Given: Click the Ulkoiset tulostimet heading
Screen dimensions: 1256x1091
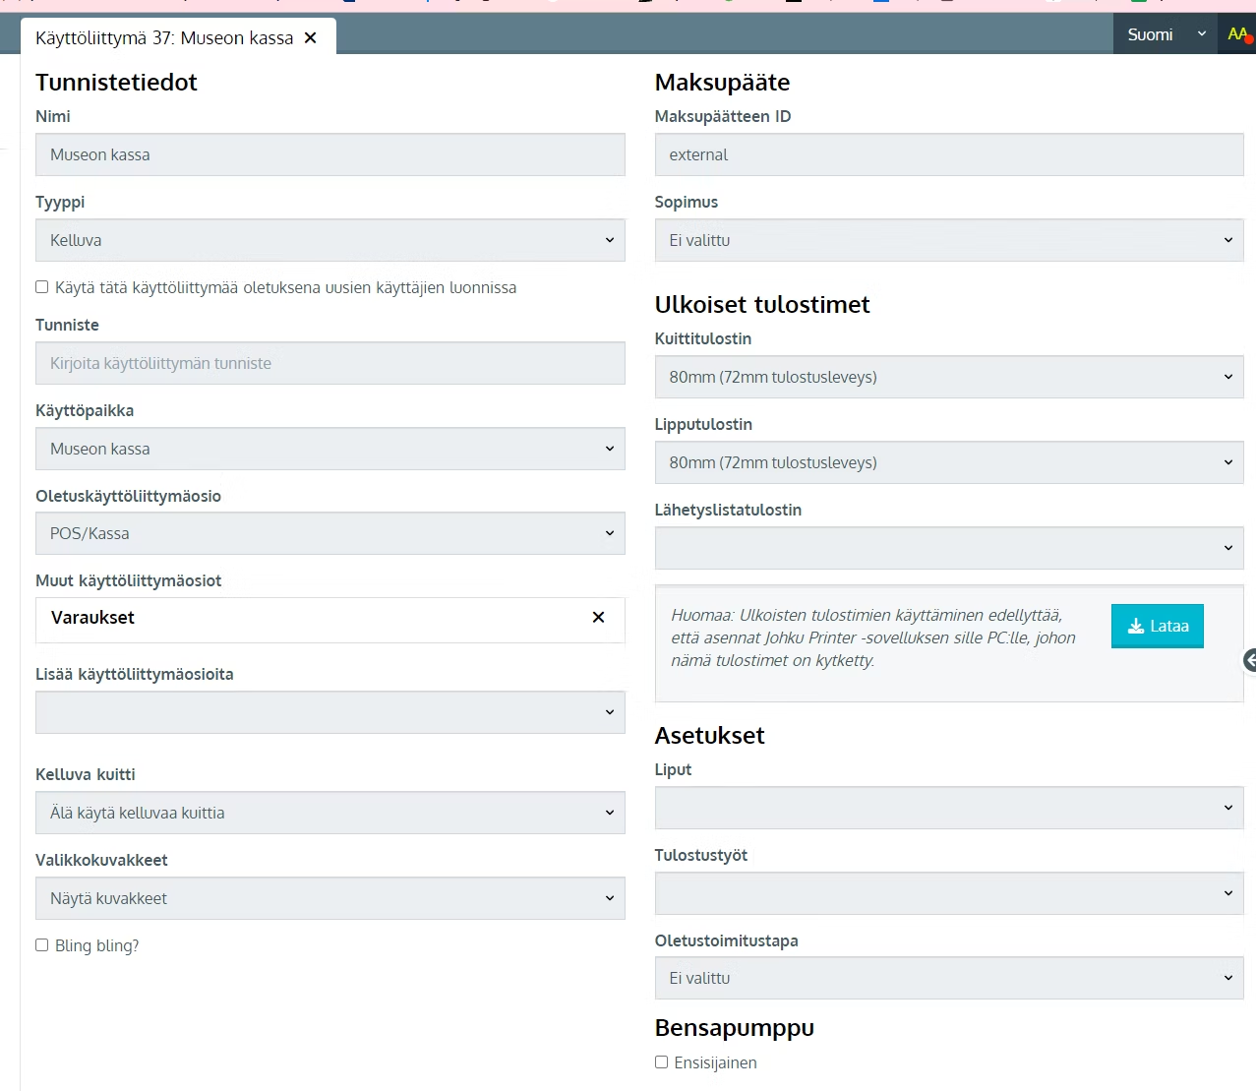Looking at the screenshot, I should tap(762, 305).
